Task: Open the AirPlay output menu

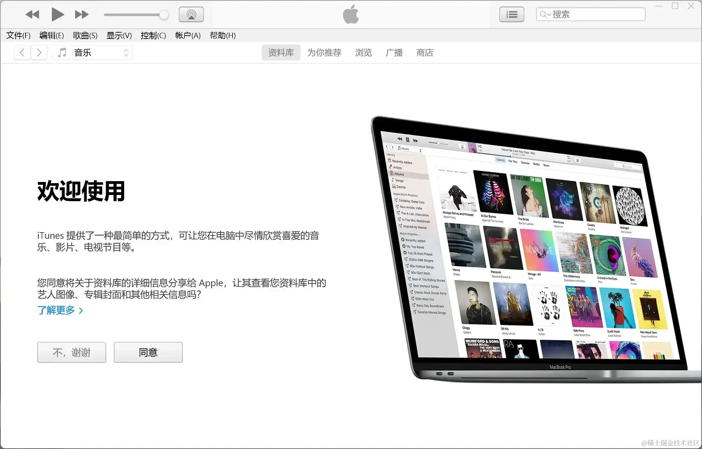Action: [191, 15]
